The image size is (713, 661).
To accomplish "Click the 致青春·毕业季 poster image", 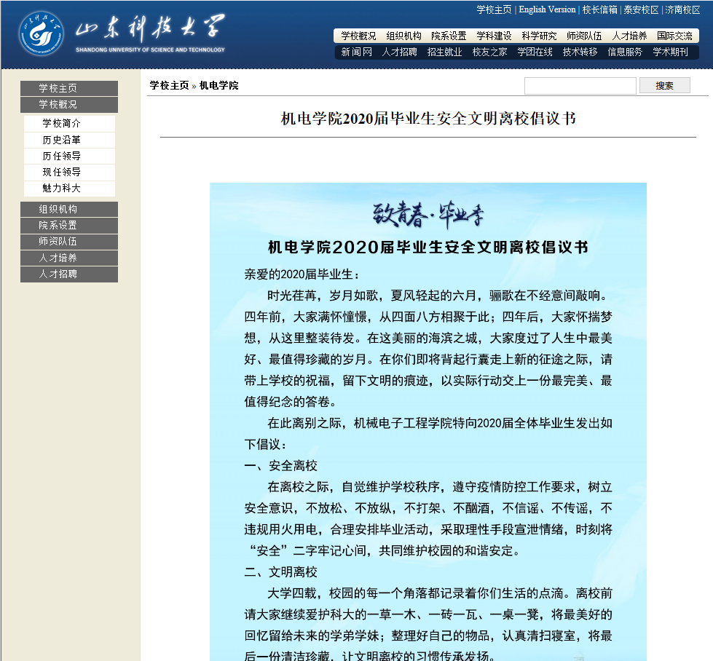I will [428, 421].
